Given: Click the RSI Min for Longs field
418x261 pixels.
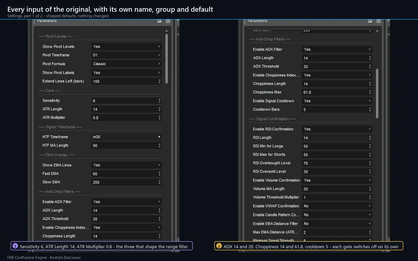Looking at the screenshot, I should [337, 146].
